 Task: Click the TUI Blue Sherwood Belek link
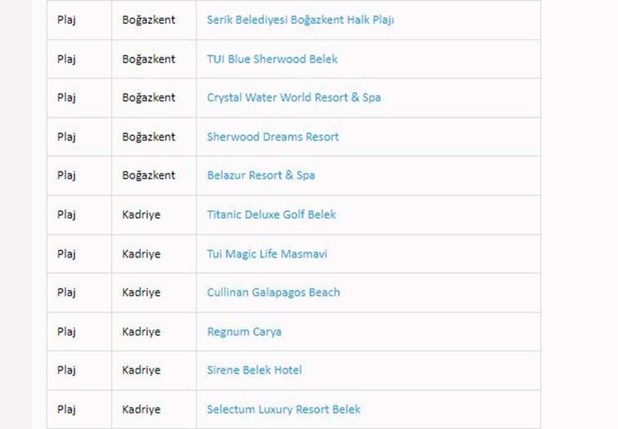tap(272, 59)
